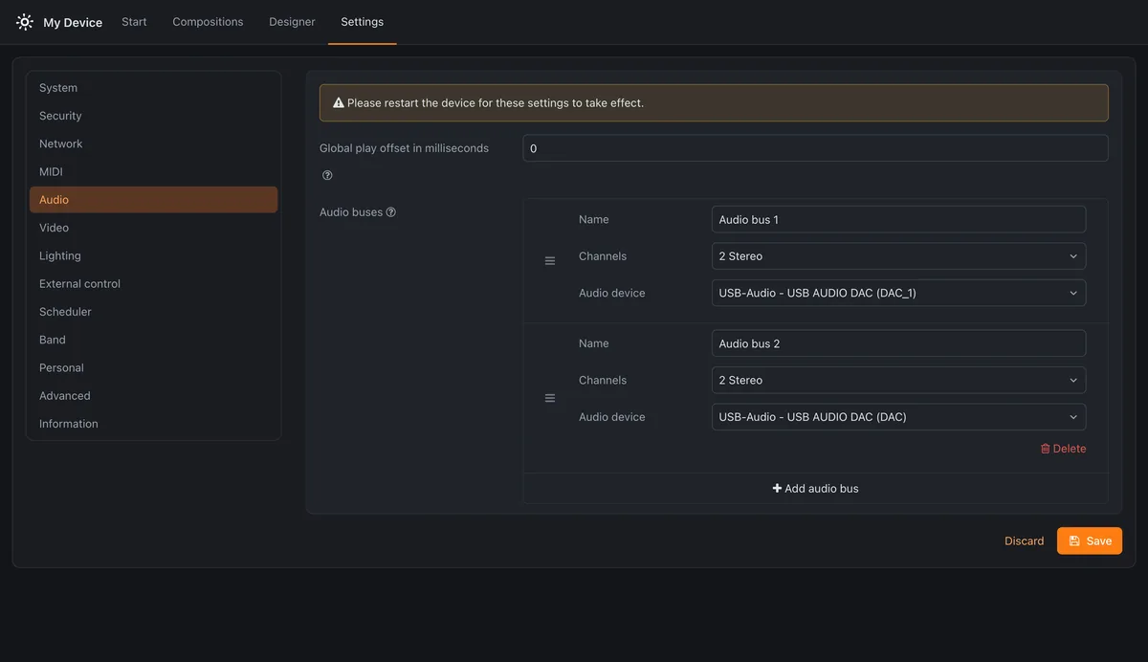Select Network in the settings sidebar
Image resolution: width=1148 pixels, height=662 pixels.
point(154,143)
